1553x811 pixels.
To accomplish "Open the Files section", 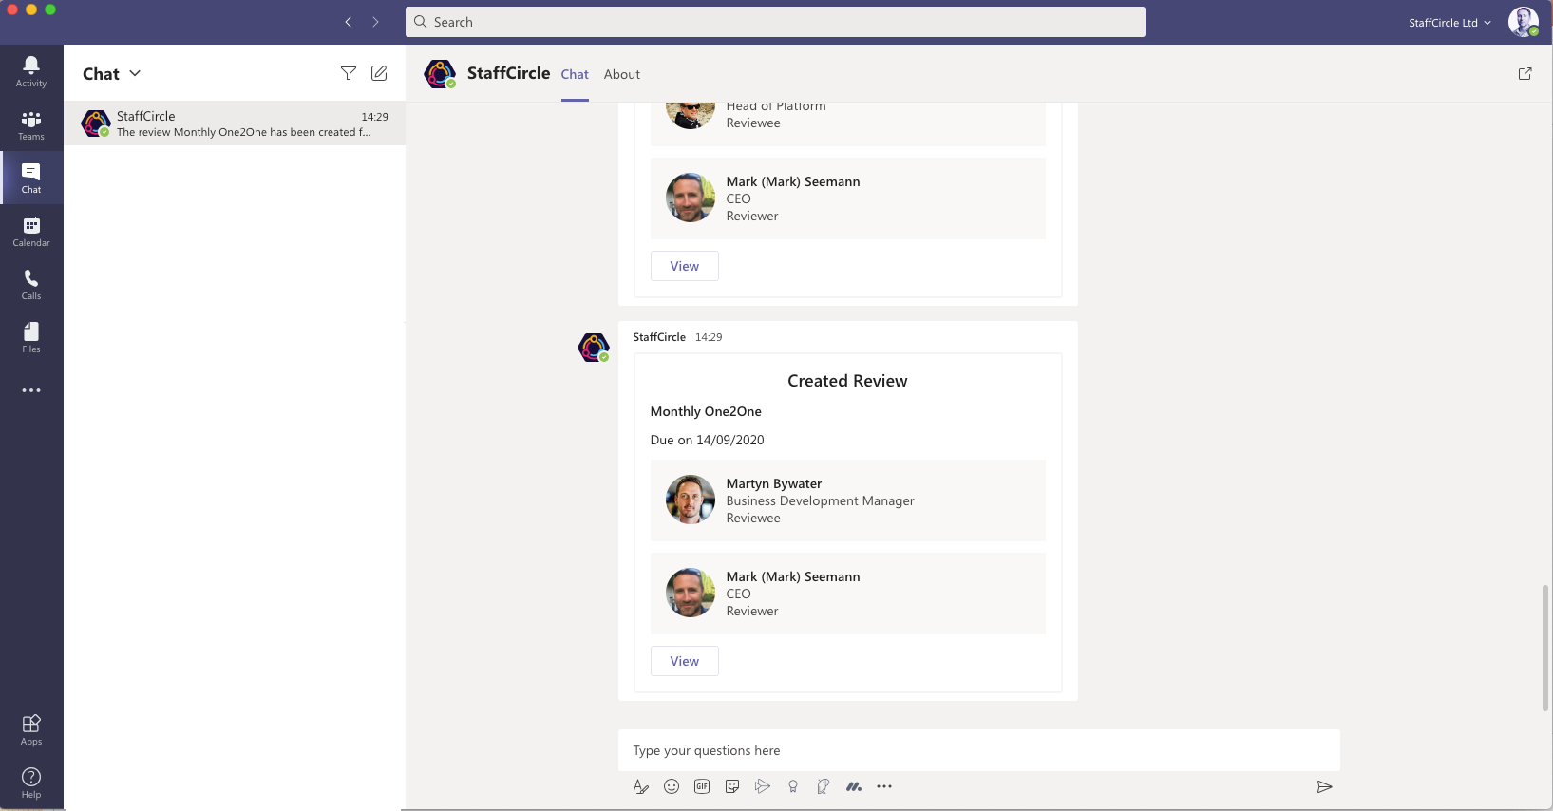I will coord(31,338).
